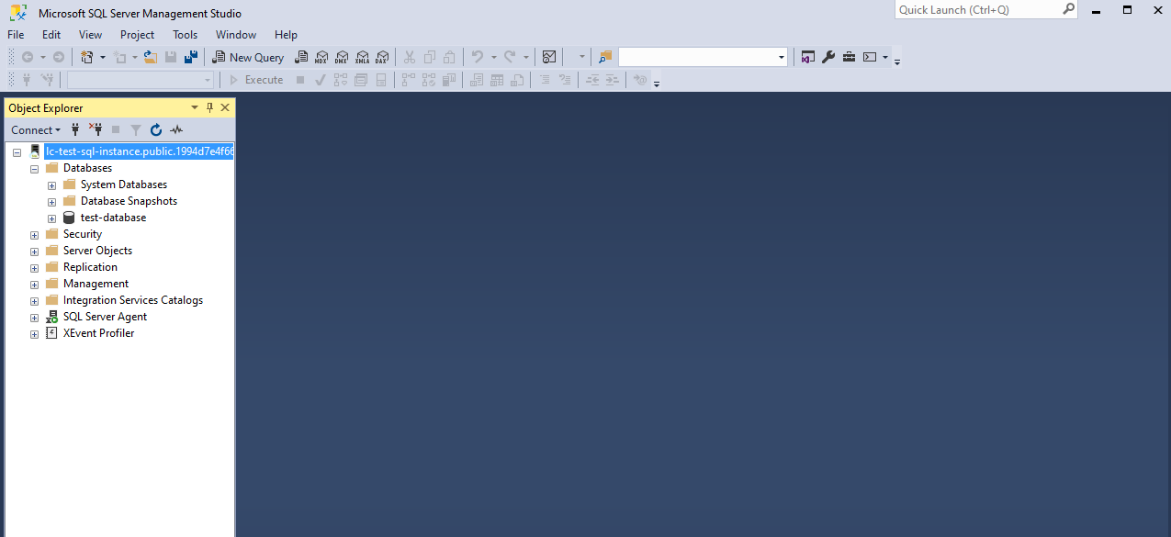Click the Find in Files folder icon
Viewport: 1171px width, 537px height.
(x=604, y=57)
